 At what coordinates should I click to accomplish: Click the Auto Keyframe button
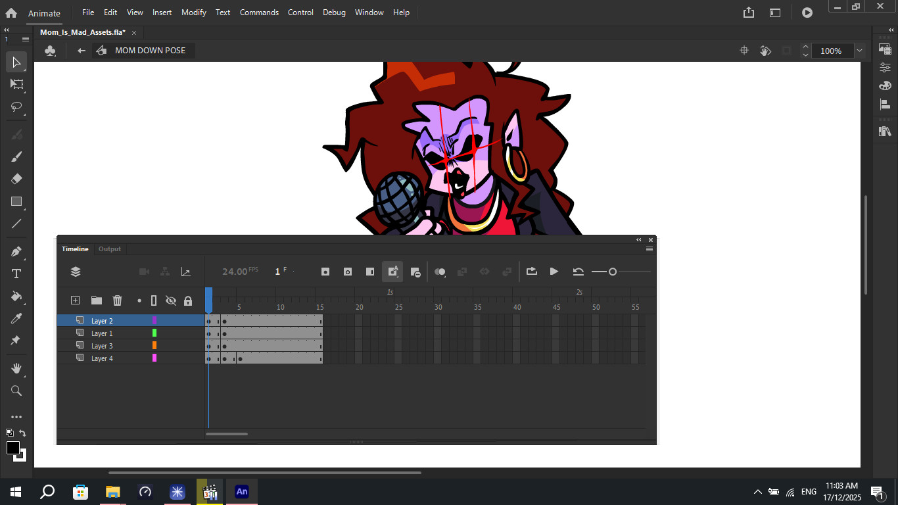click(x=392, y=272)
